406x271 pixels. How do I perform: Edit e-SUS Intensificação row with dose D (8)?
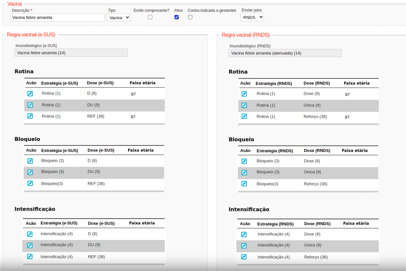pyautogui.click(x=30, y=234)
